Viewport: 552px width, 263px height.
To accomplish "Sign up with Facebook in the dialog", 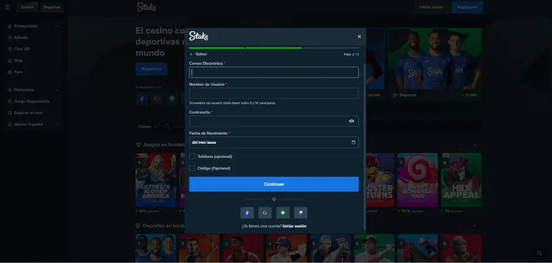I will pyautogui.click(x=247, y=213).
